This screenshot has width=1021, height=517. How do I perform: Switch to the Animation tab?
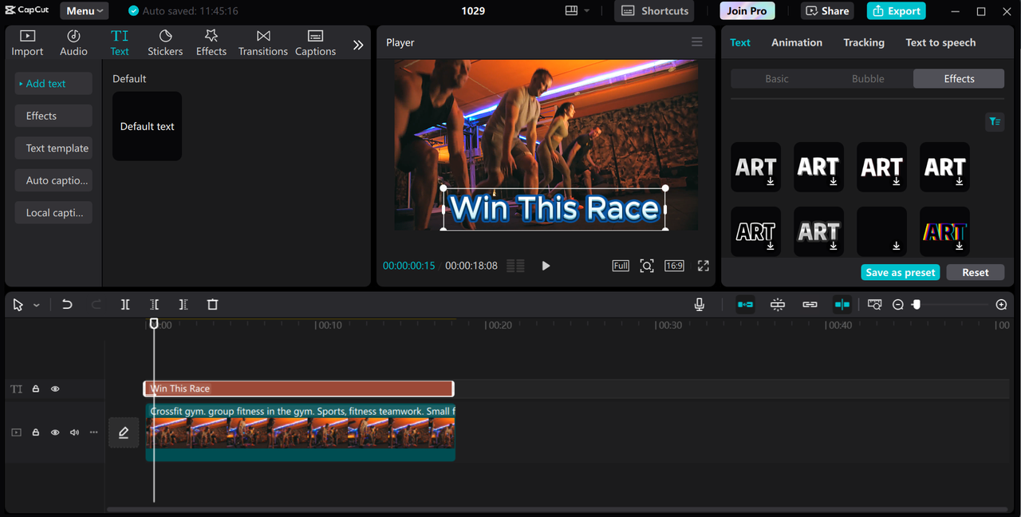point(797,42)
